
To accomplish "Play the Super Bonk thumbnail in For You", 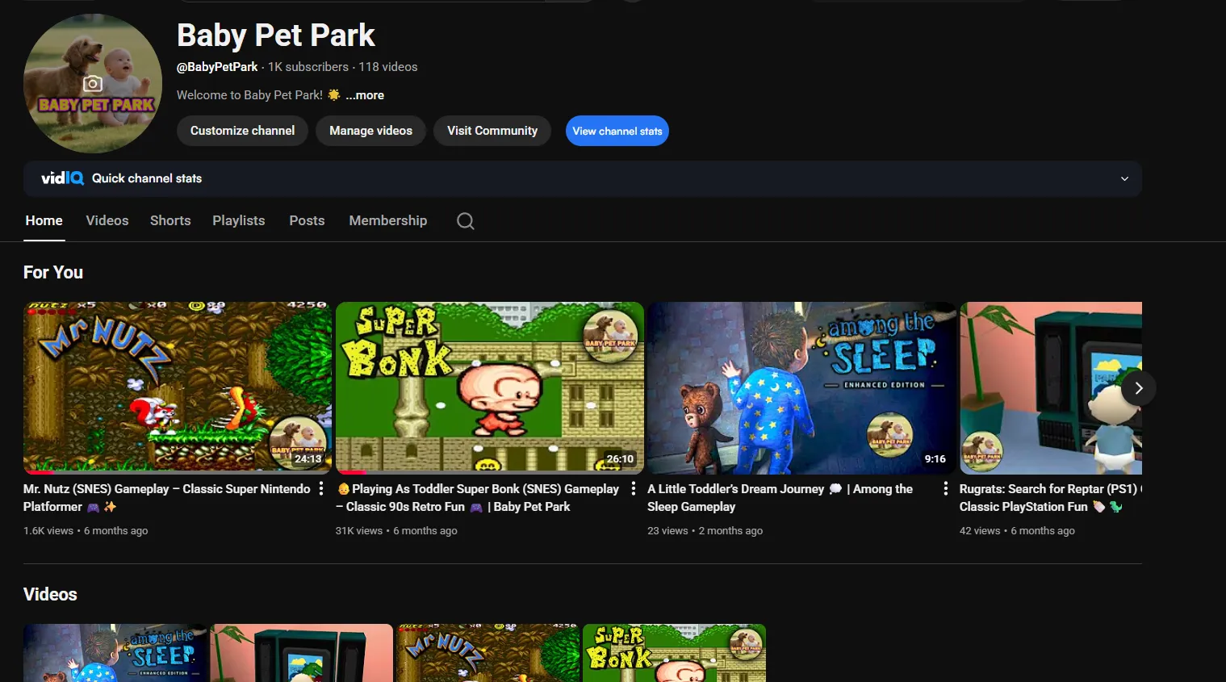I will [490, 388].
